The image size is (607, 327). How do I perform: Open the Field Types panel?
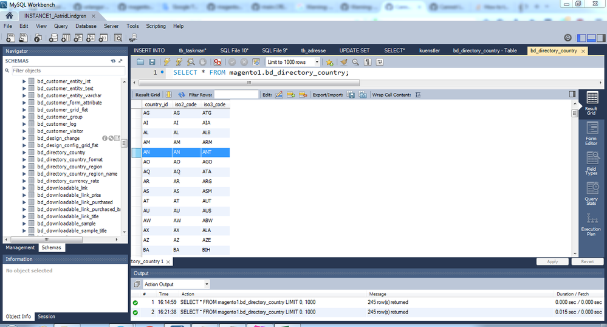point(591,163)
